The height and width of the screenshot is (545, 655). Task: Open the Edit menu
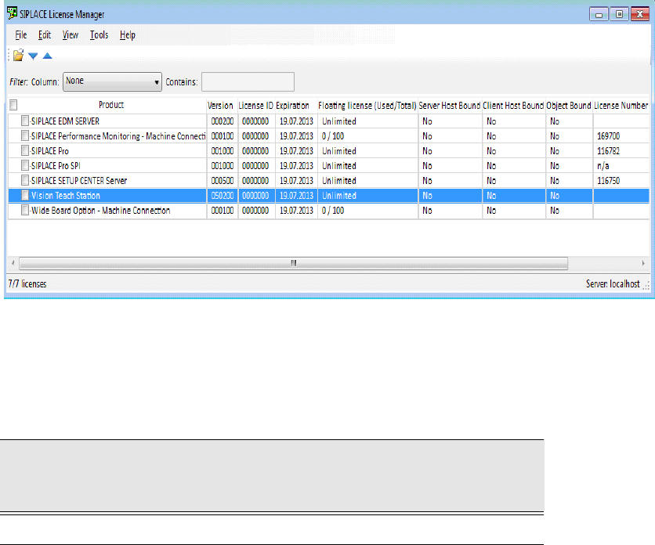[x=45, y=35]
